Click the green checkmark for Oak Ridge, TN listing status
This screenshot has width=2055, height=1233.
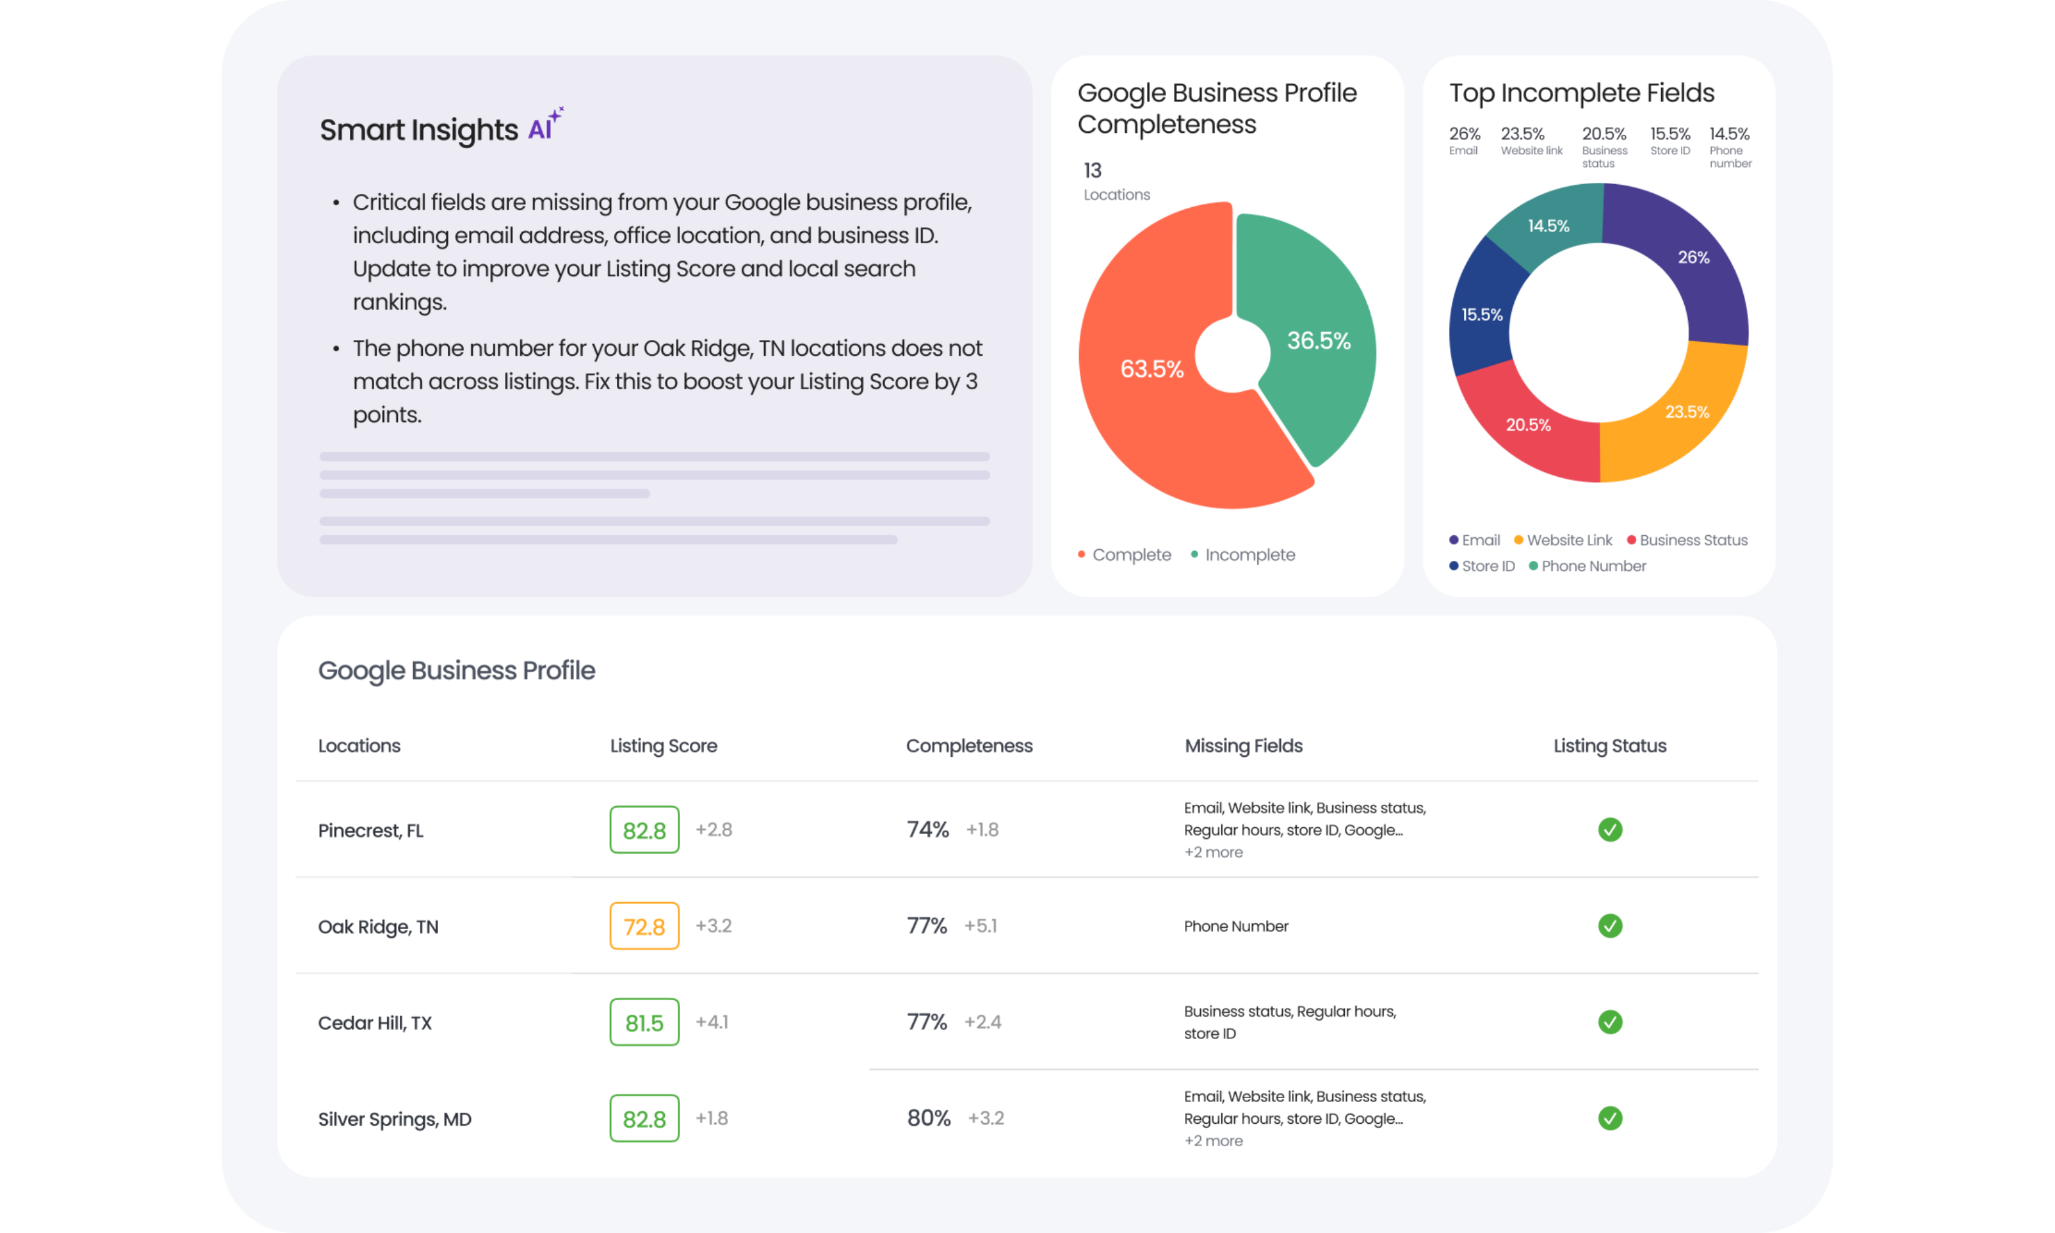point(1610,926)
